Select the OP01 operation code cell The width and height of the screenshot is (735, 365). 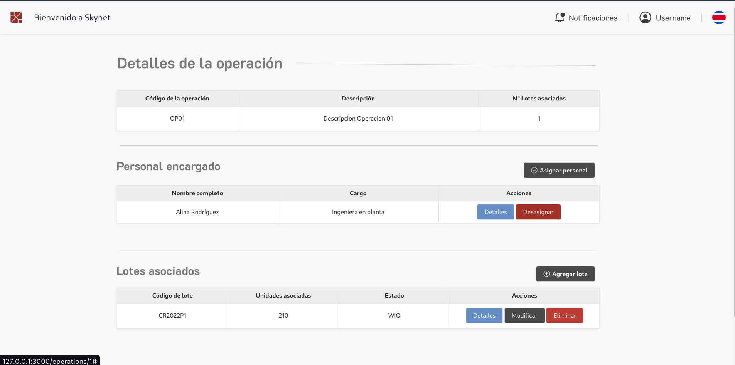tap(177, 119)
